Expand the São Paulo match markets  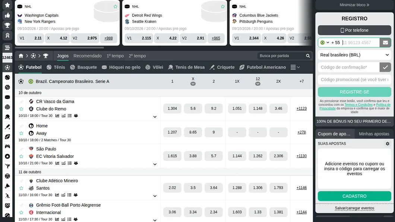tap(155, 164)
